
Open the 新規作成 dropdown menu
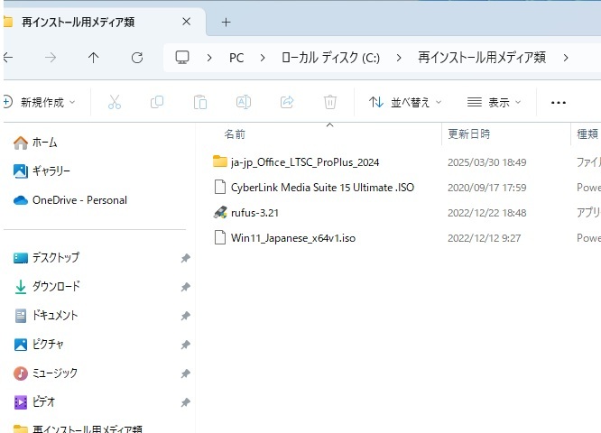coord(40,102)
